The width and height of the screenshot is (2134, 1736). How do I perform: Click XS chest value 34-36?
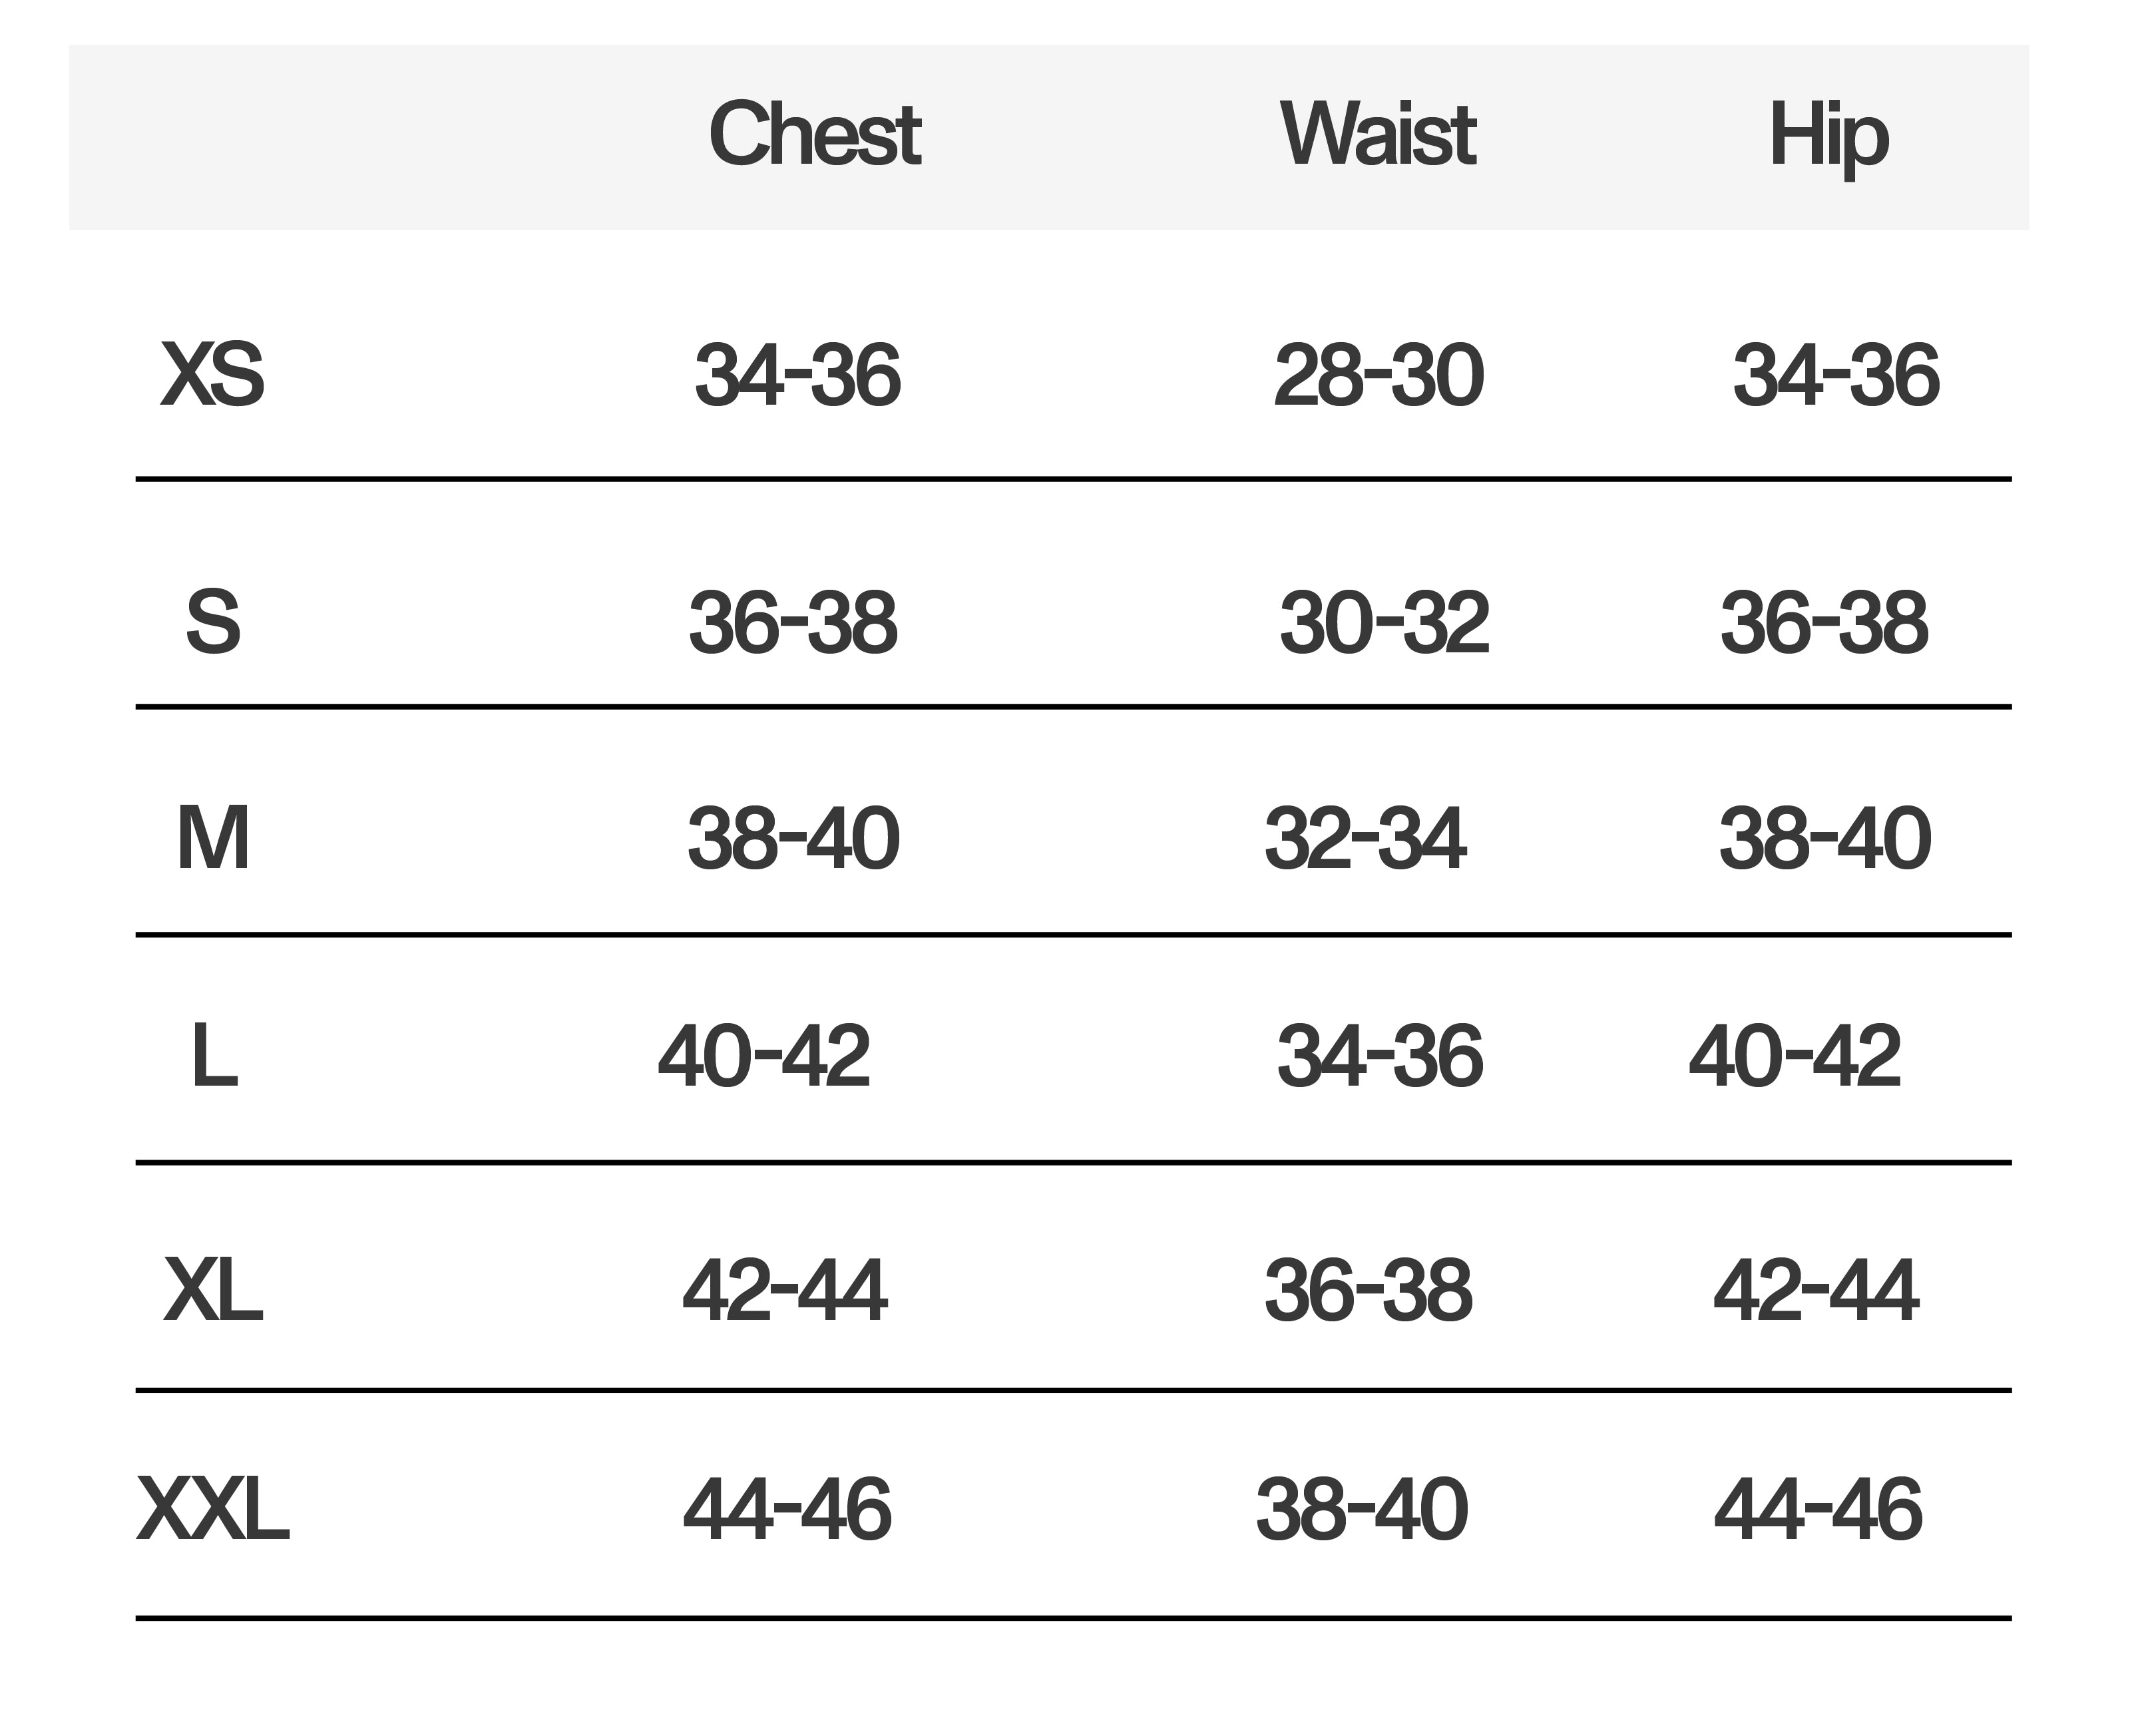click(x=797, y=375)
